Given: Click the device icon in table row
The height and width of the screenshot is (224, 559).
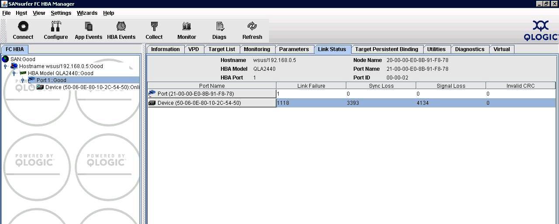Looking at the screenshot, I should 152,103.
